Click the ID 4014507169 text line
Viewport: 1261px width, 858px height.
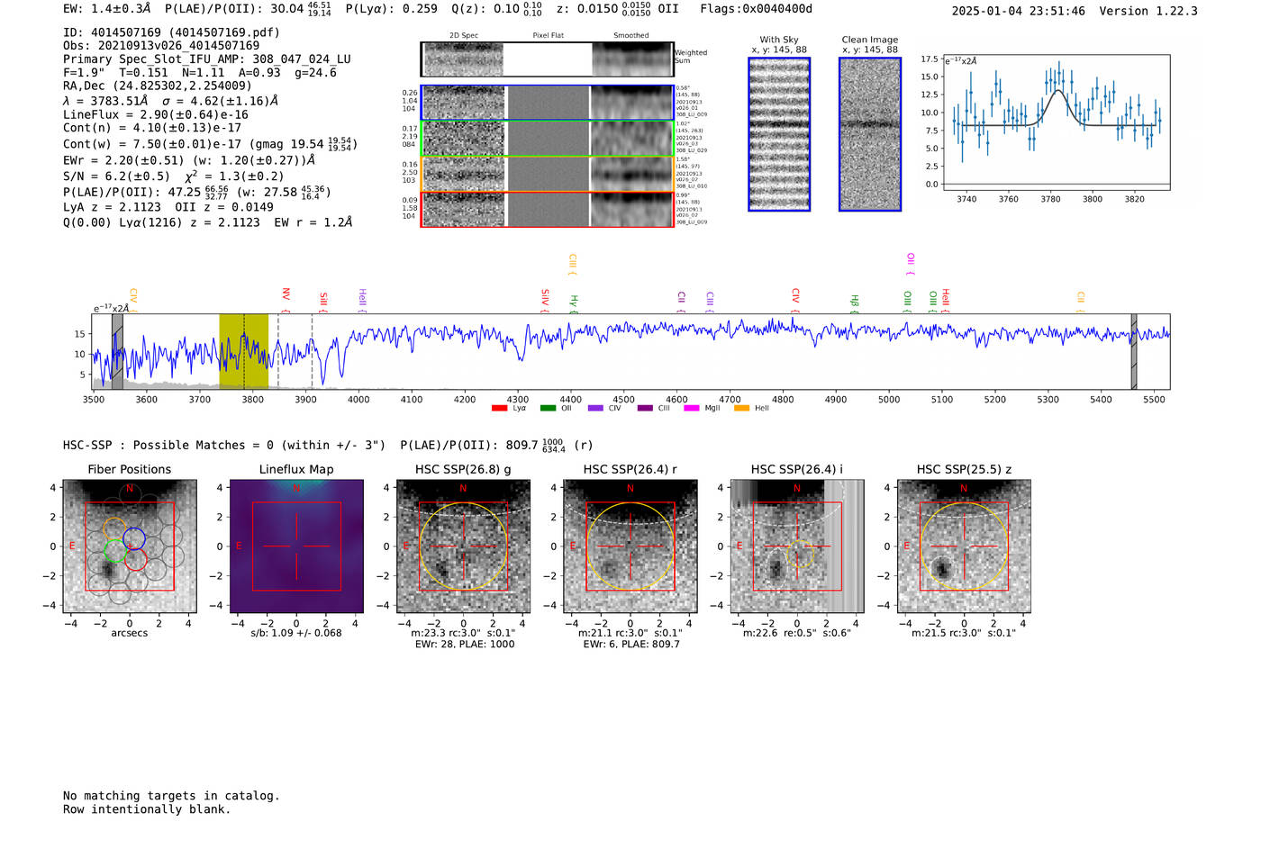[171, 32]
